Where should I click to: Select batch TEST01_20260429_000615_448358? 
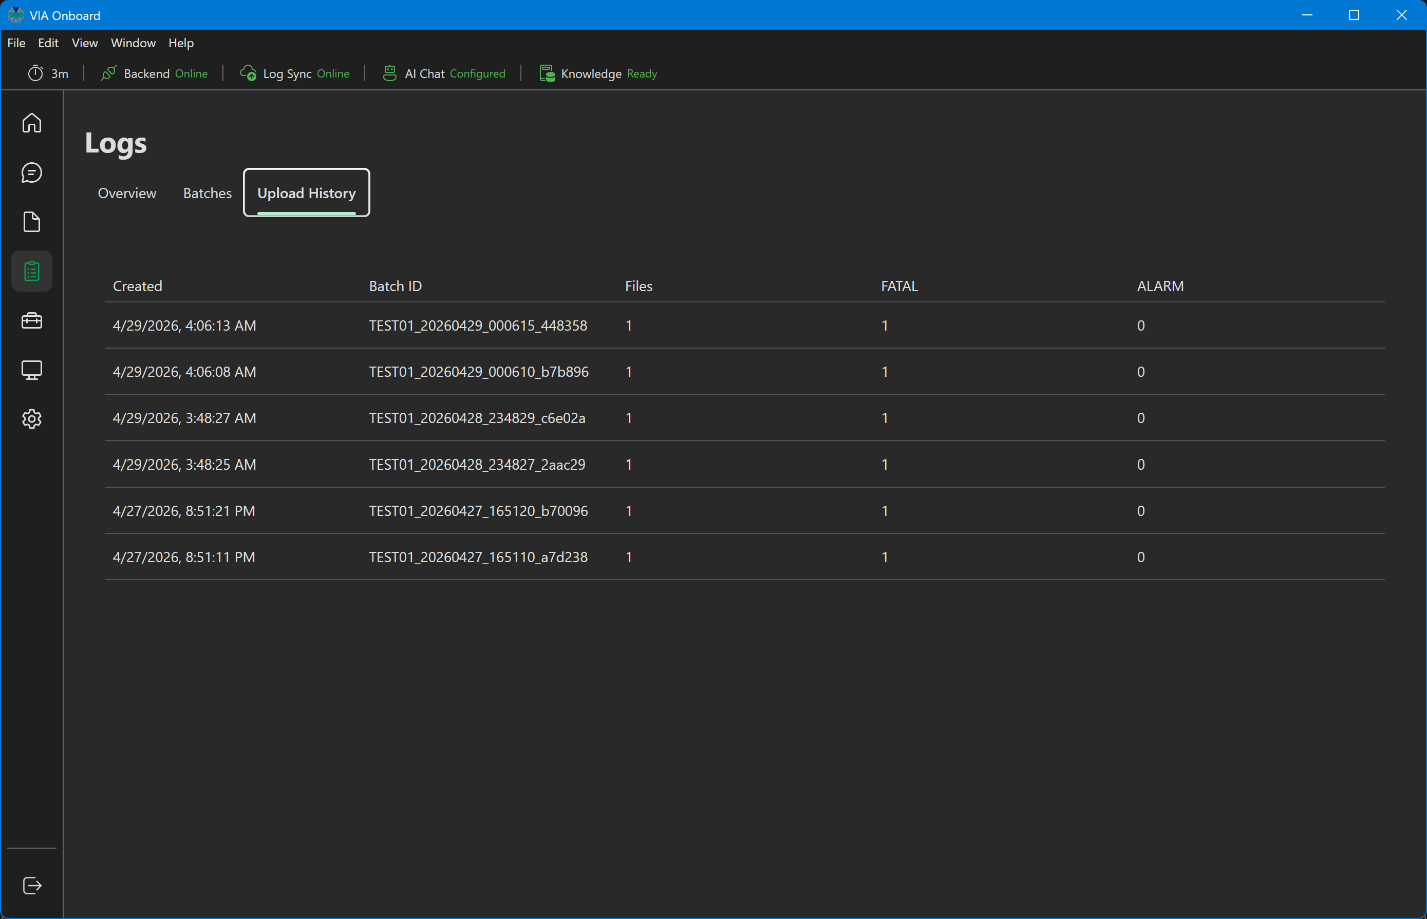[478, 326]
